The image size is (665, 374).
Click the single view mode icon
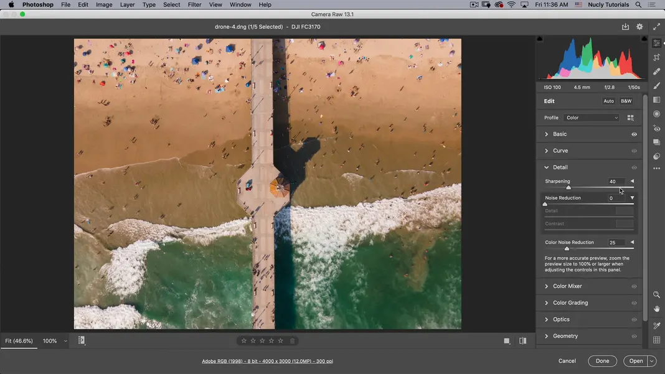click(x=507, y=341)
